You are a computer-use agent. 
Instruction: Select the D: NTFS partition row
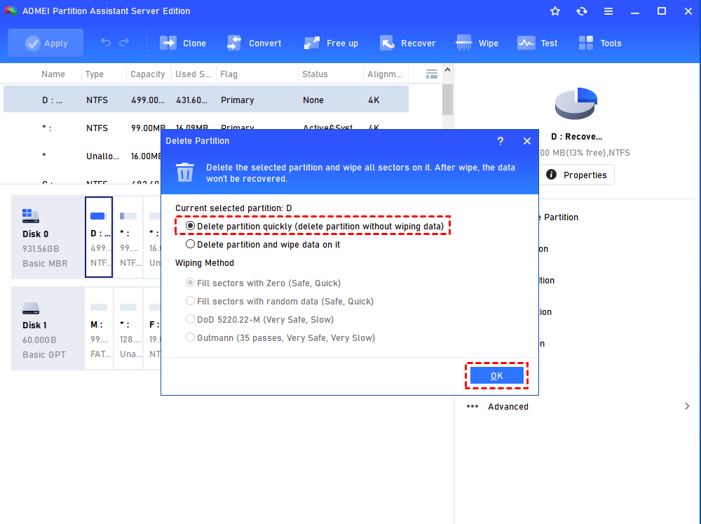click(x=206, y=100)
